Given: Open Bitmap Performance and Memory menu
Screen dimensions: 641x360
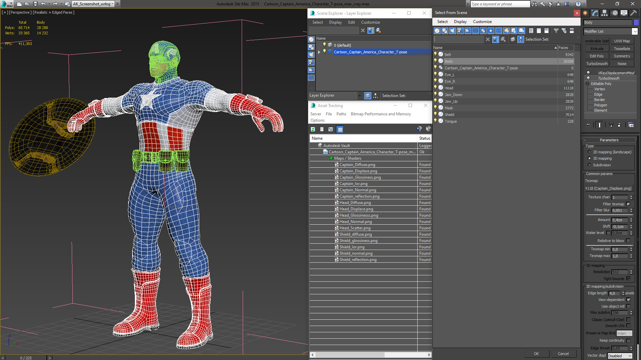Looking at the screenshot, I should tap(381, 114).
